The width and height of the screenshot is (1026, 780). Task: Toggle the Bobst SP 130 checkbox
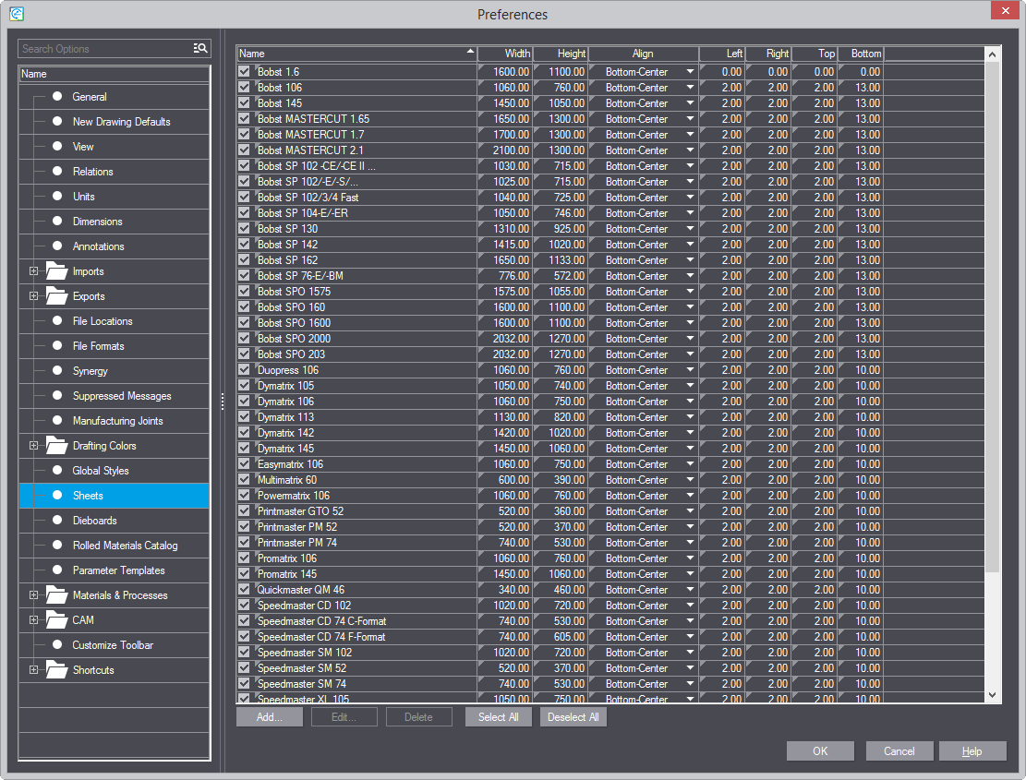coord(244,228)
